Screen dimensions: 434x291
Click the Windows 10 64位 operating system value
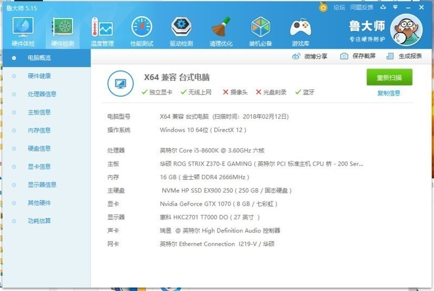203,130
